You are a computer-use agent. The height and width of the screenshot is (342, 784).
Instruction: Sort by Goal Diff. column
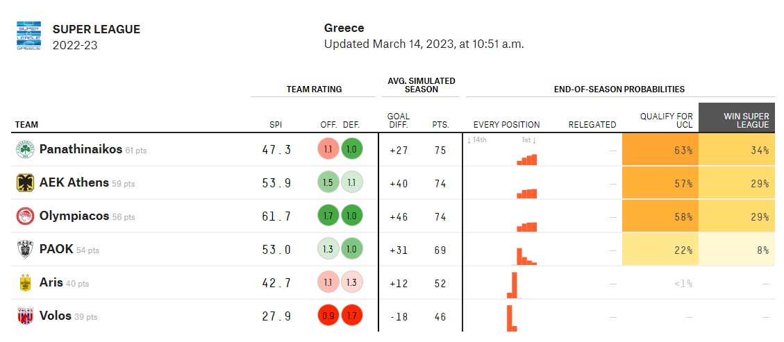point(398,121)
